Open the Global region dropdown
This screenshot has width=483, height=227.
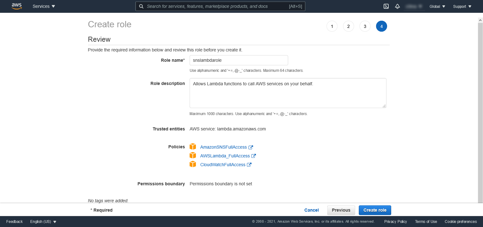point(437,6)
